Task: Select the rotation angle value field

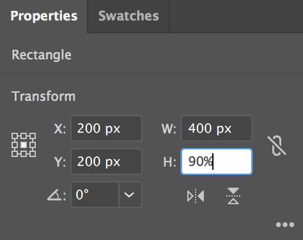Action: 95,195
